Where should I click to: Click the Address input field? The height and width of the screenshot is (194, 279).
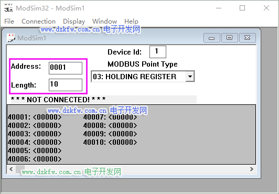click(x=66, y=68)
